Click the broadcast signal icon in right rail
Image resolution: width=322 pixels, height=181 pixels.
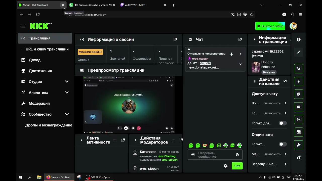pos(299,119)
